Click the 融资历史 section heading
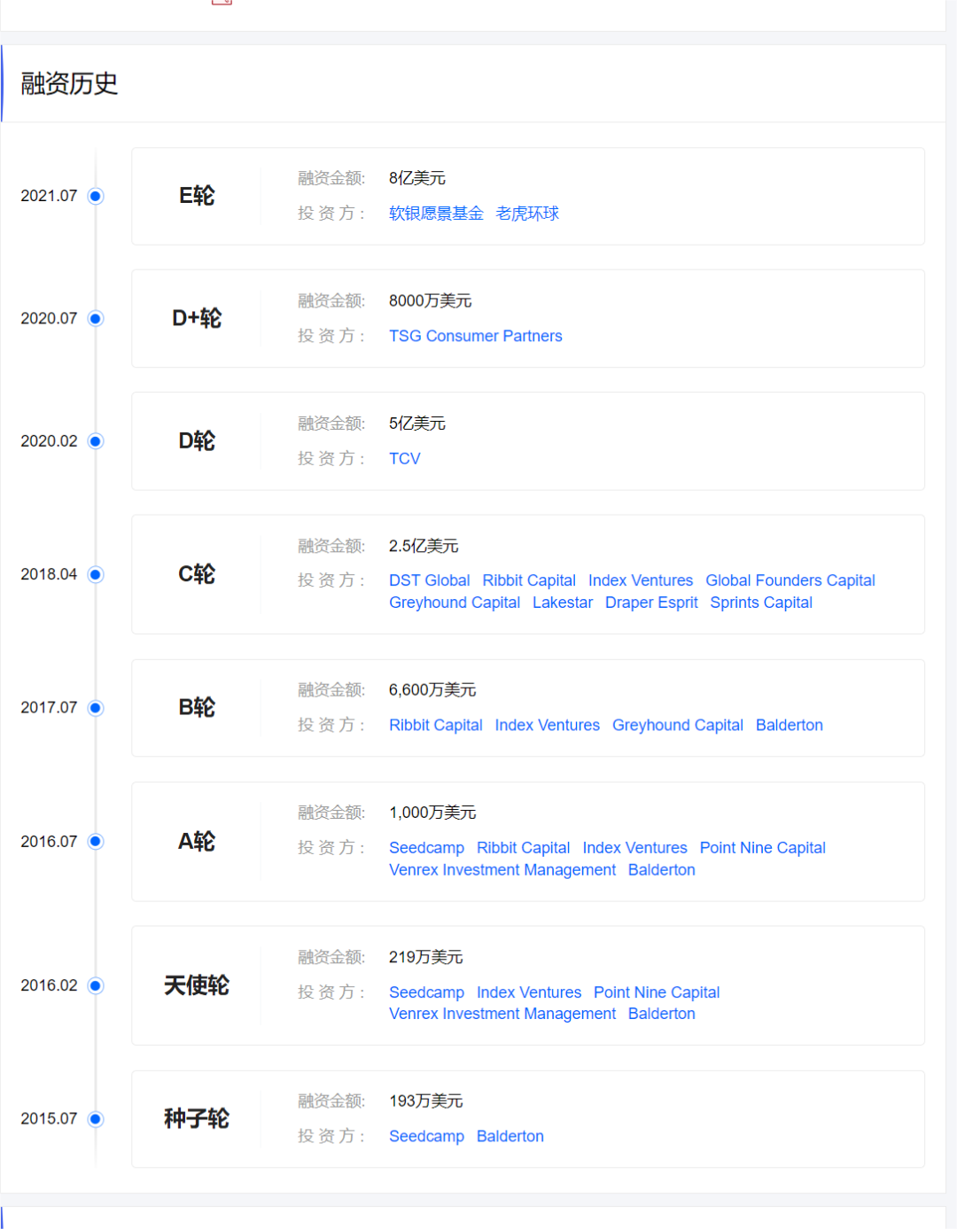The height and width of the screenshot is (1229, 957). click(68, 83)
